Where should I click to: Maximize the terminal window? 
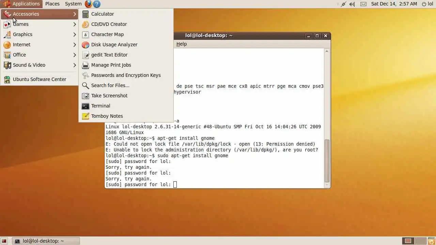(x=317, y=36)
